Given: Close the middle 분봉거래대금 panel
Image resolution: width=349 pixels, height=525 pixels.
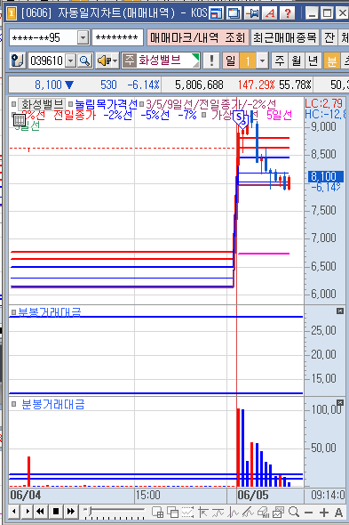Looking at the screenshot, I should pos(340,311).
